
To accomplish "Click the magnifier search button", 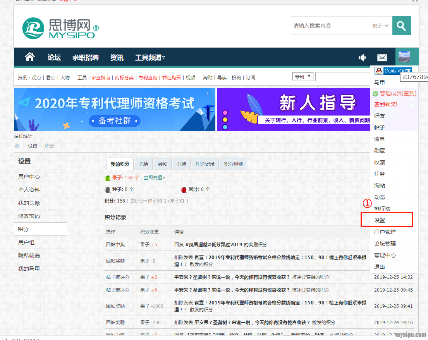I will (401, 26).
